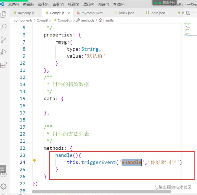Click 'handle()' on line 23
Screen dimensions: 197x195
(x=67, y=155)
